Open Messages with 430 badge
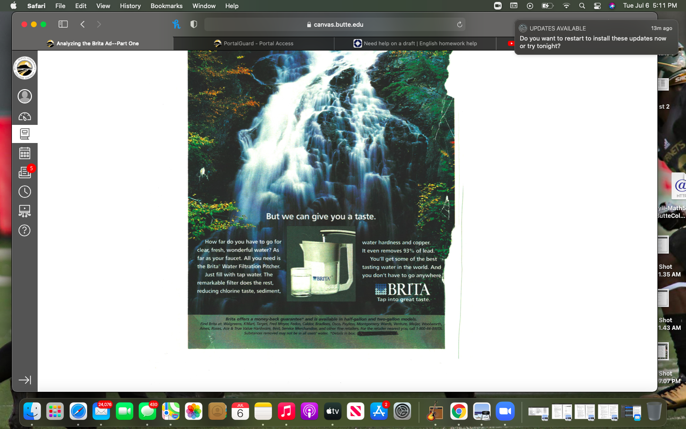Image resolution: width=686 pixels, height=429 pixels. (x=148, y=411)
